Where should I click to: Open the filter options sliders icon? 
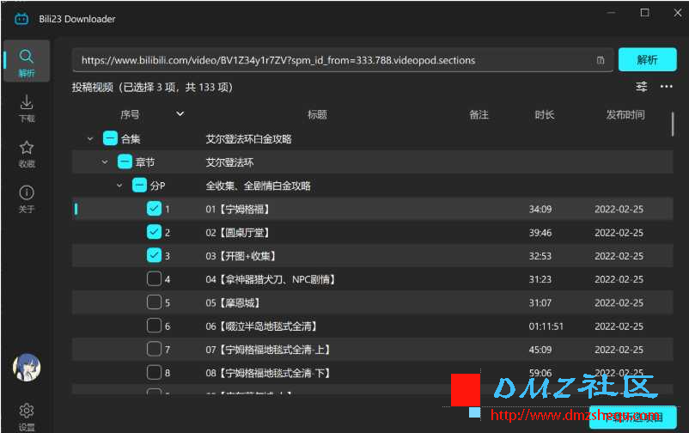pos(642,87)
